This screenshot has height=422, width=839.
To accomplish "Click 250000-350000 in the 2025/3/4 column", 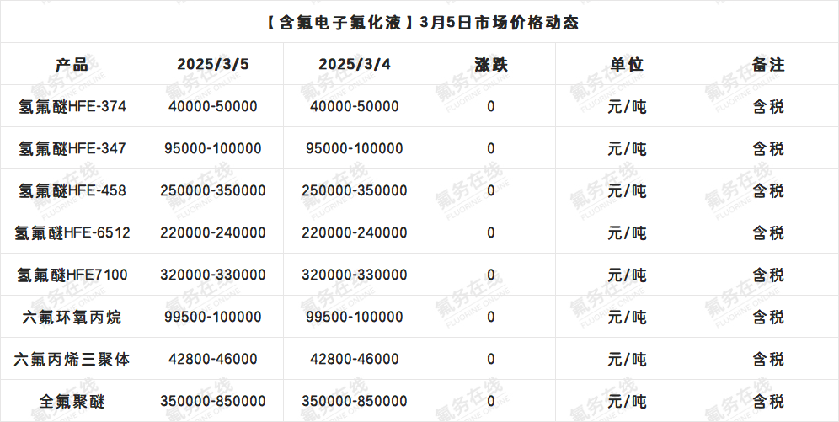I will tap(355, 190).
